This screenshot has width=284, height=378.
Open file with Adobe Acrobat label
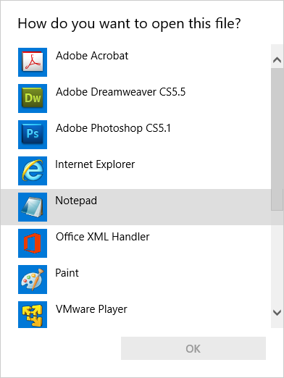[92, 56]
